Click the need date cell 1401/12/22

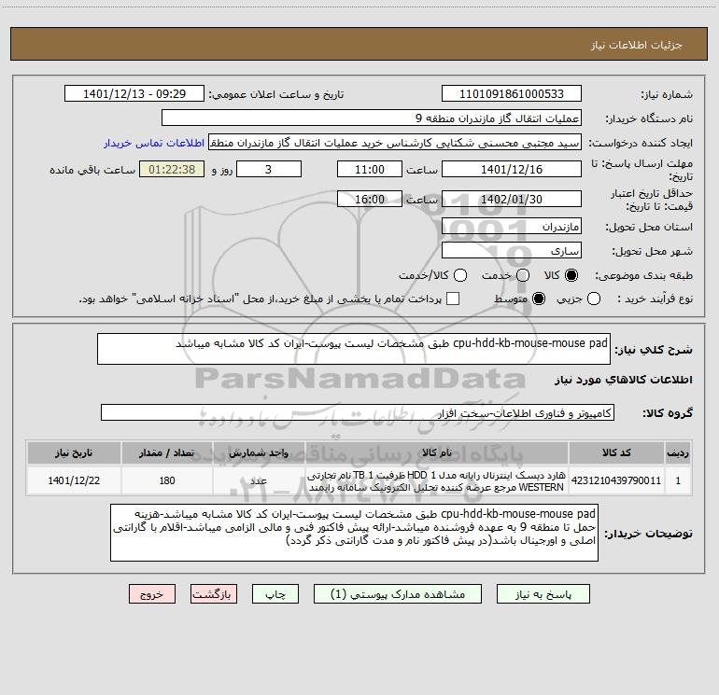[x=74, y=480]
